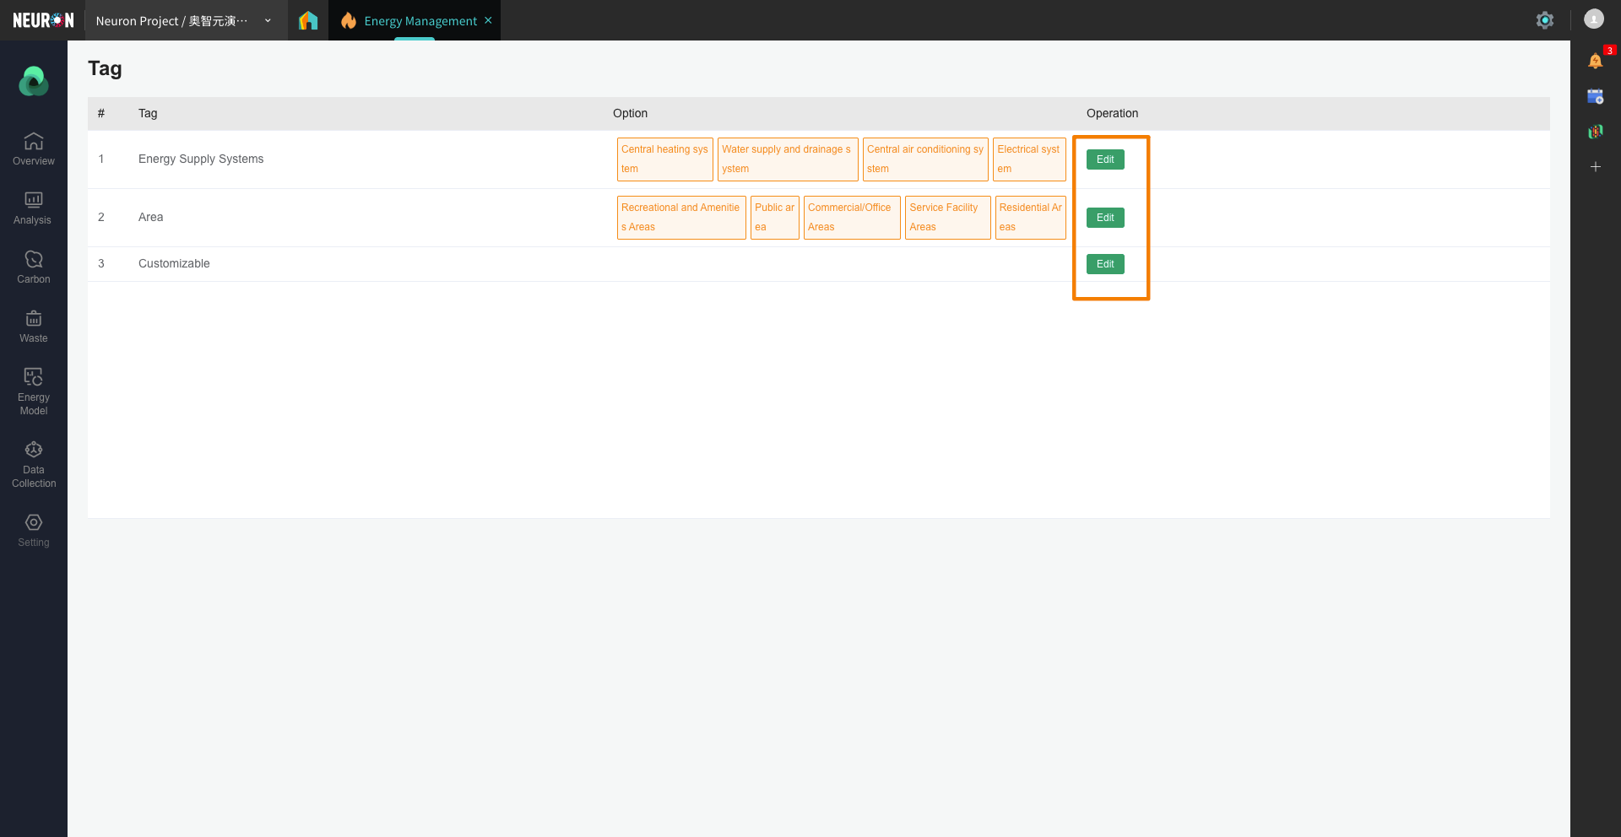Screen dimensions: 1621x837
Task: Select the Waste sidebar icon
Action: tap(34, 326)
